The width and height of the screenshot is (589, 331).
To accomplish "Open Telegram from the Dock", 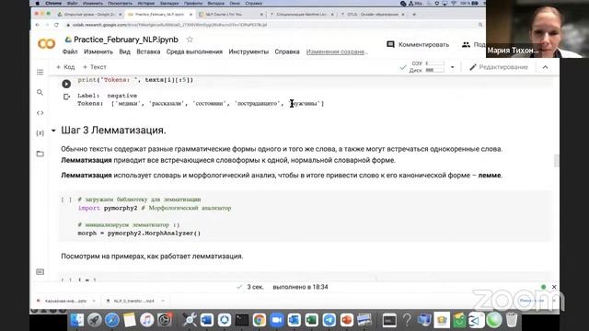I will click(x=329, y=320).
